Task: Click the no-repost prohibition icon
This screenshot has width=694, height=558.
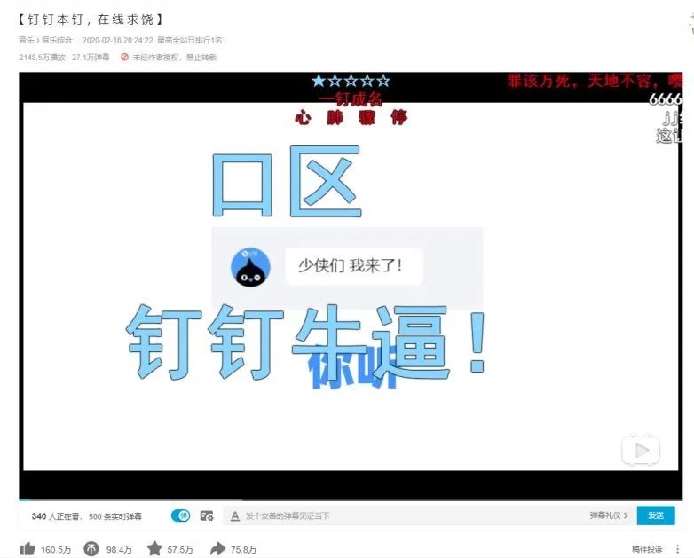Action: [x=125, y=57]
